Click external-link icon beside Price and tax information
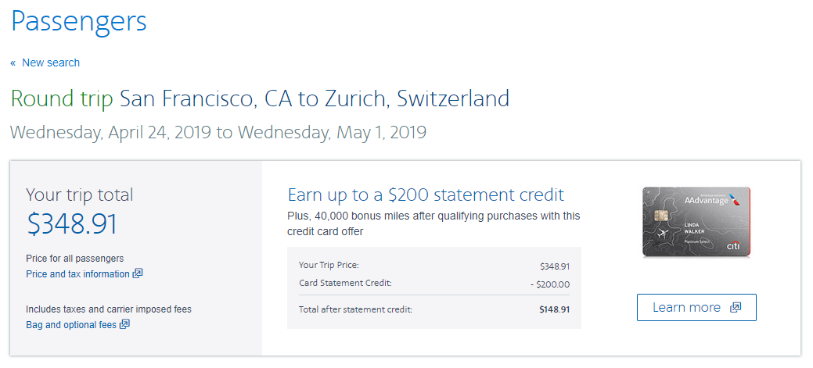 click(138, 273)
